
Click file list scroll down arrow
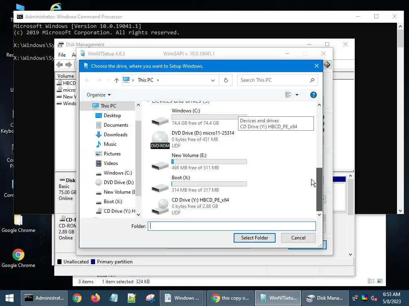click(319, 215)
